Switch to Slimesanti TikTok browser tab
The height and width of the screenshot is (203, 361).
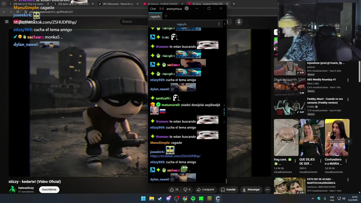click(x=118, y=4)
